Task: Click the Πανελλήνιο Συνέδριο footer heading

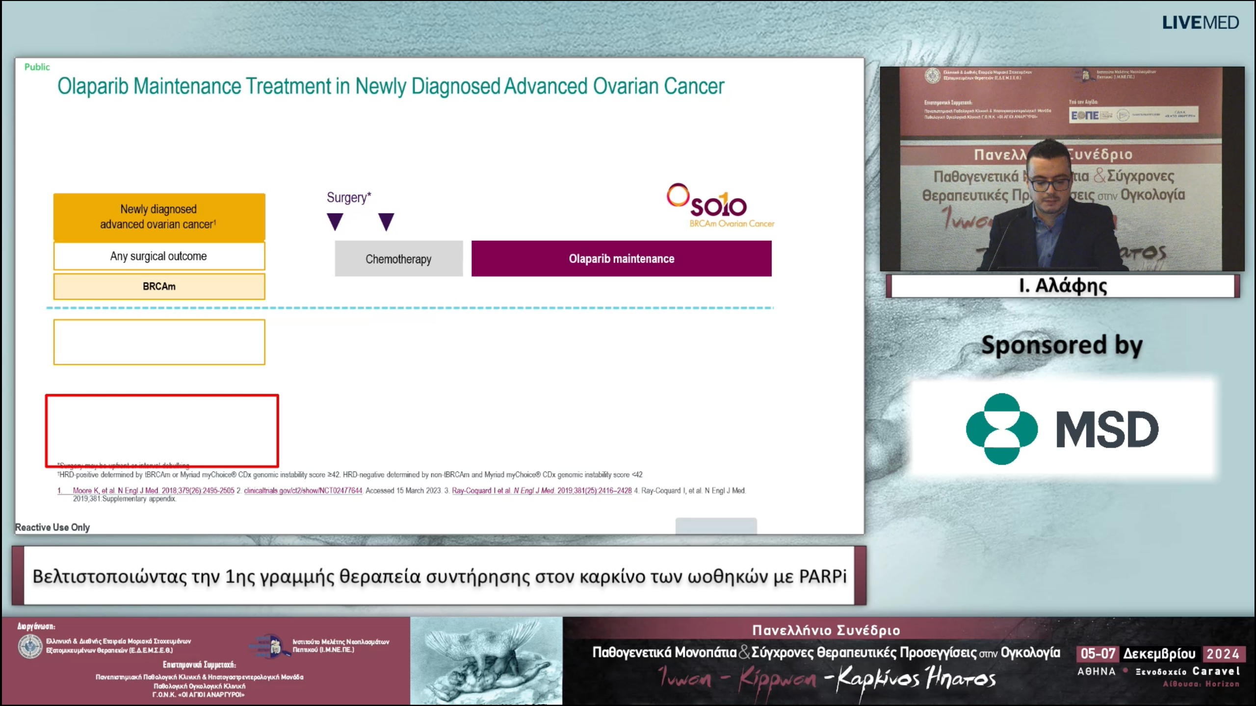Action: [826, 630]
